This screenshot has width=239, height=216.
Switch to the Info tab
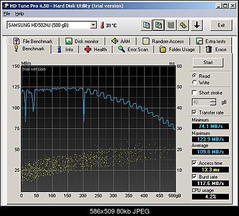[65, 49]
